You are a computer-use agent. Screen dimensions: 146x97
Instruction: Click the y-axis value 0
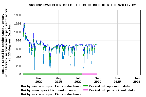pos(20,74)
